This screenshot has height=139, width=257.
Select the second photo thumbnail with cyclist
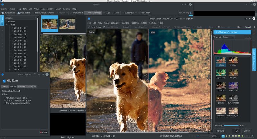click(67, 23)
